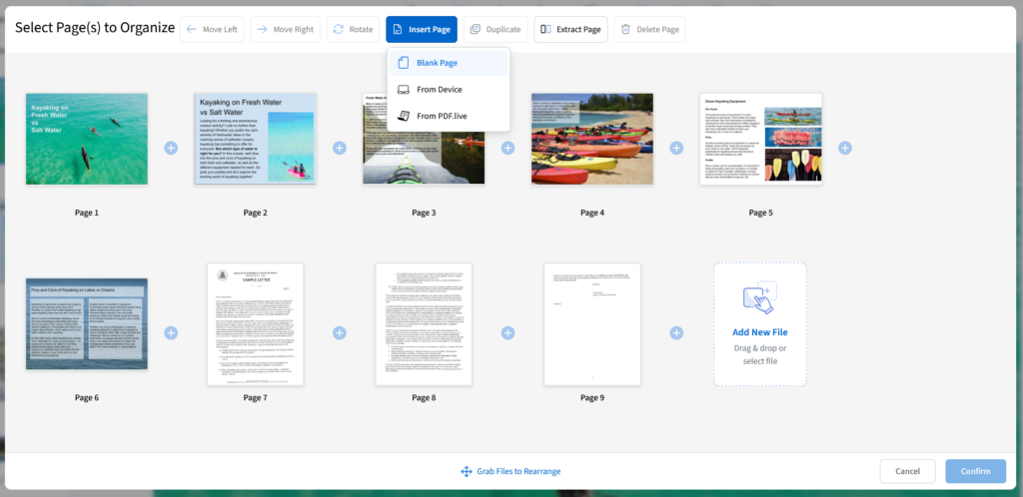Choose Blank Page from the menu

click(x=449, y=63)
